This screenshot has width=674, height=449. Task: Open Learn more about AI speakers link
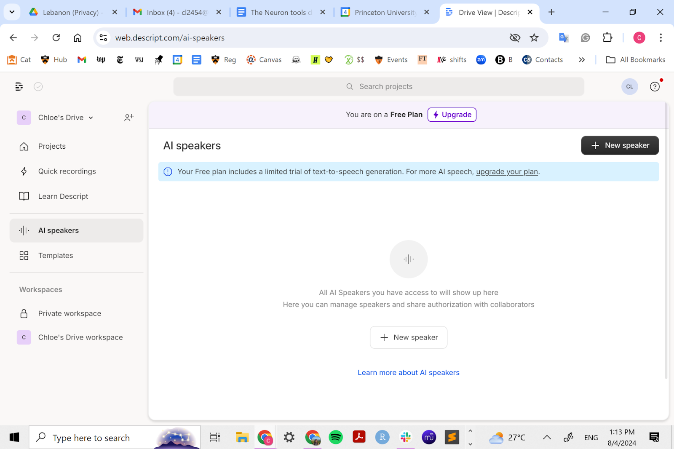[409, 373]
